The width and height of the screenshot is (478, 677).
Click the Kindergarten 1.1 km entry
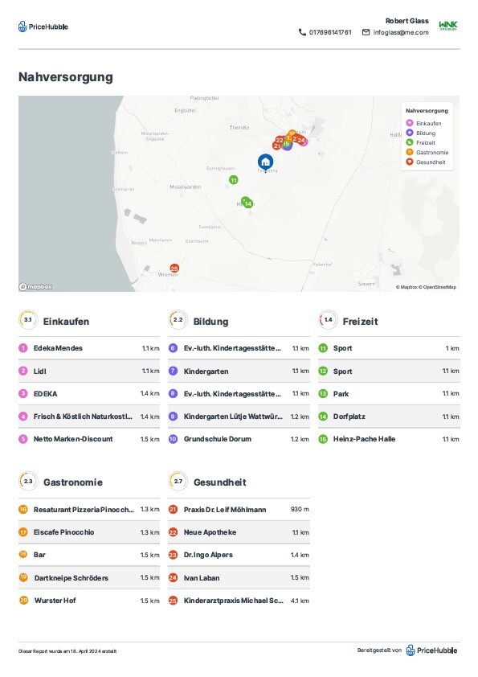click(239, 371)
